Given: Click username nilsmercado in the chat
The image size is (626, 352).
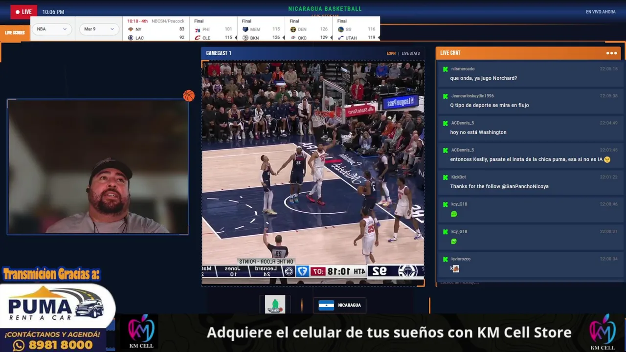Looking at the screenshot, I should [463, 69].
